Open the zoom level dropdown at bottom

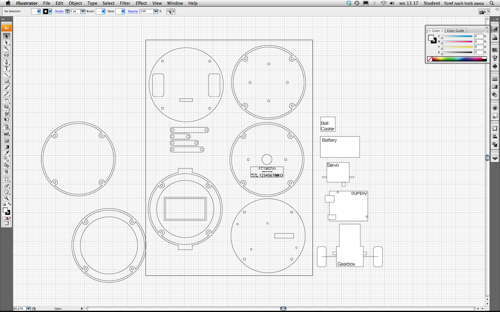tap(29, 309)
